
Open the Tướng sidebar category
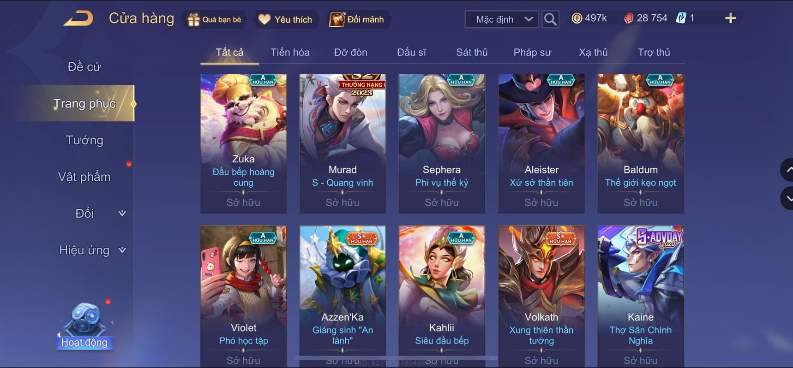click(84, 140)
